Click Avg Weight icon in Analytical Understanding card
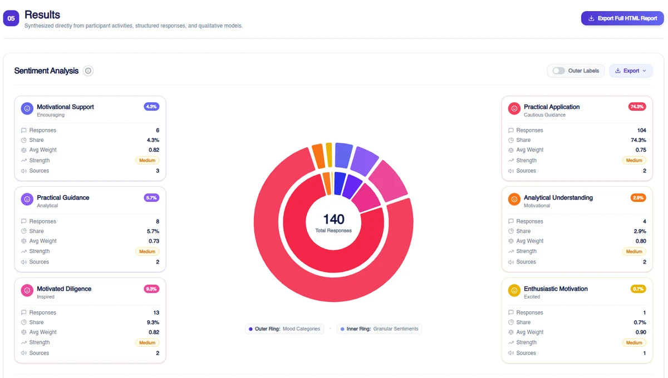Screen dimensions: 668x378 tap(511, 241)
